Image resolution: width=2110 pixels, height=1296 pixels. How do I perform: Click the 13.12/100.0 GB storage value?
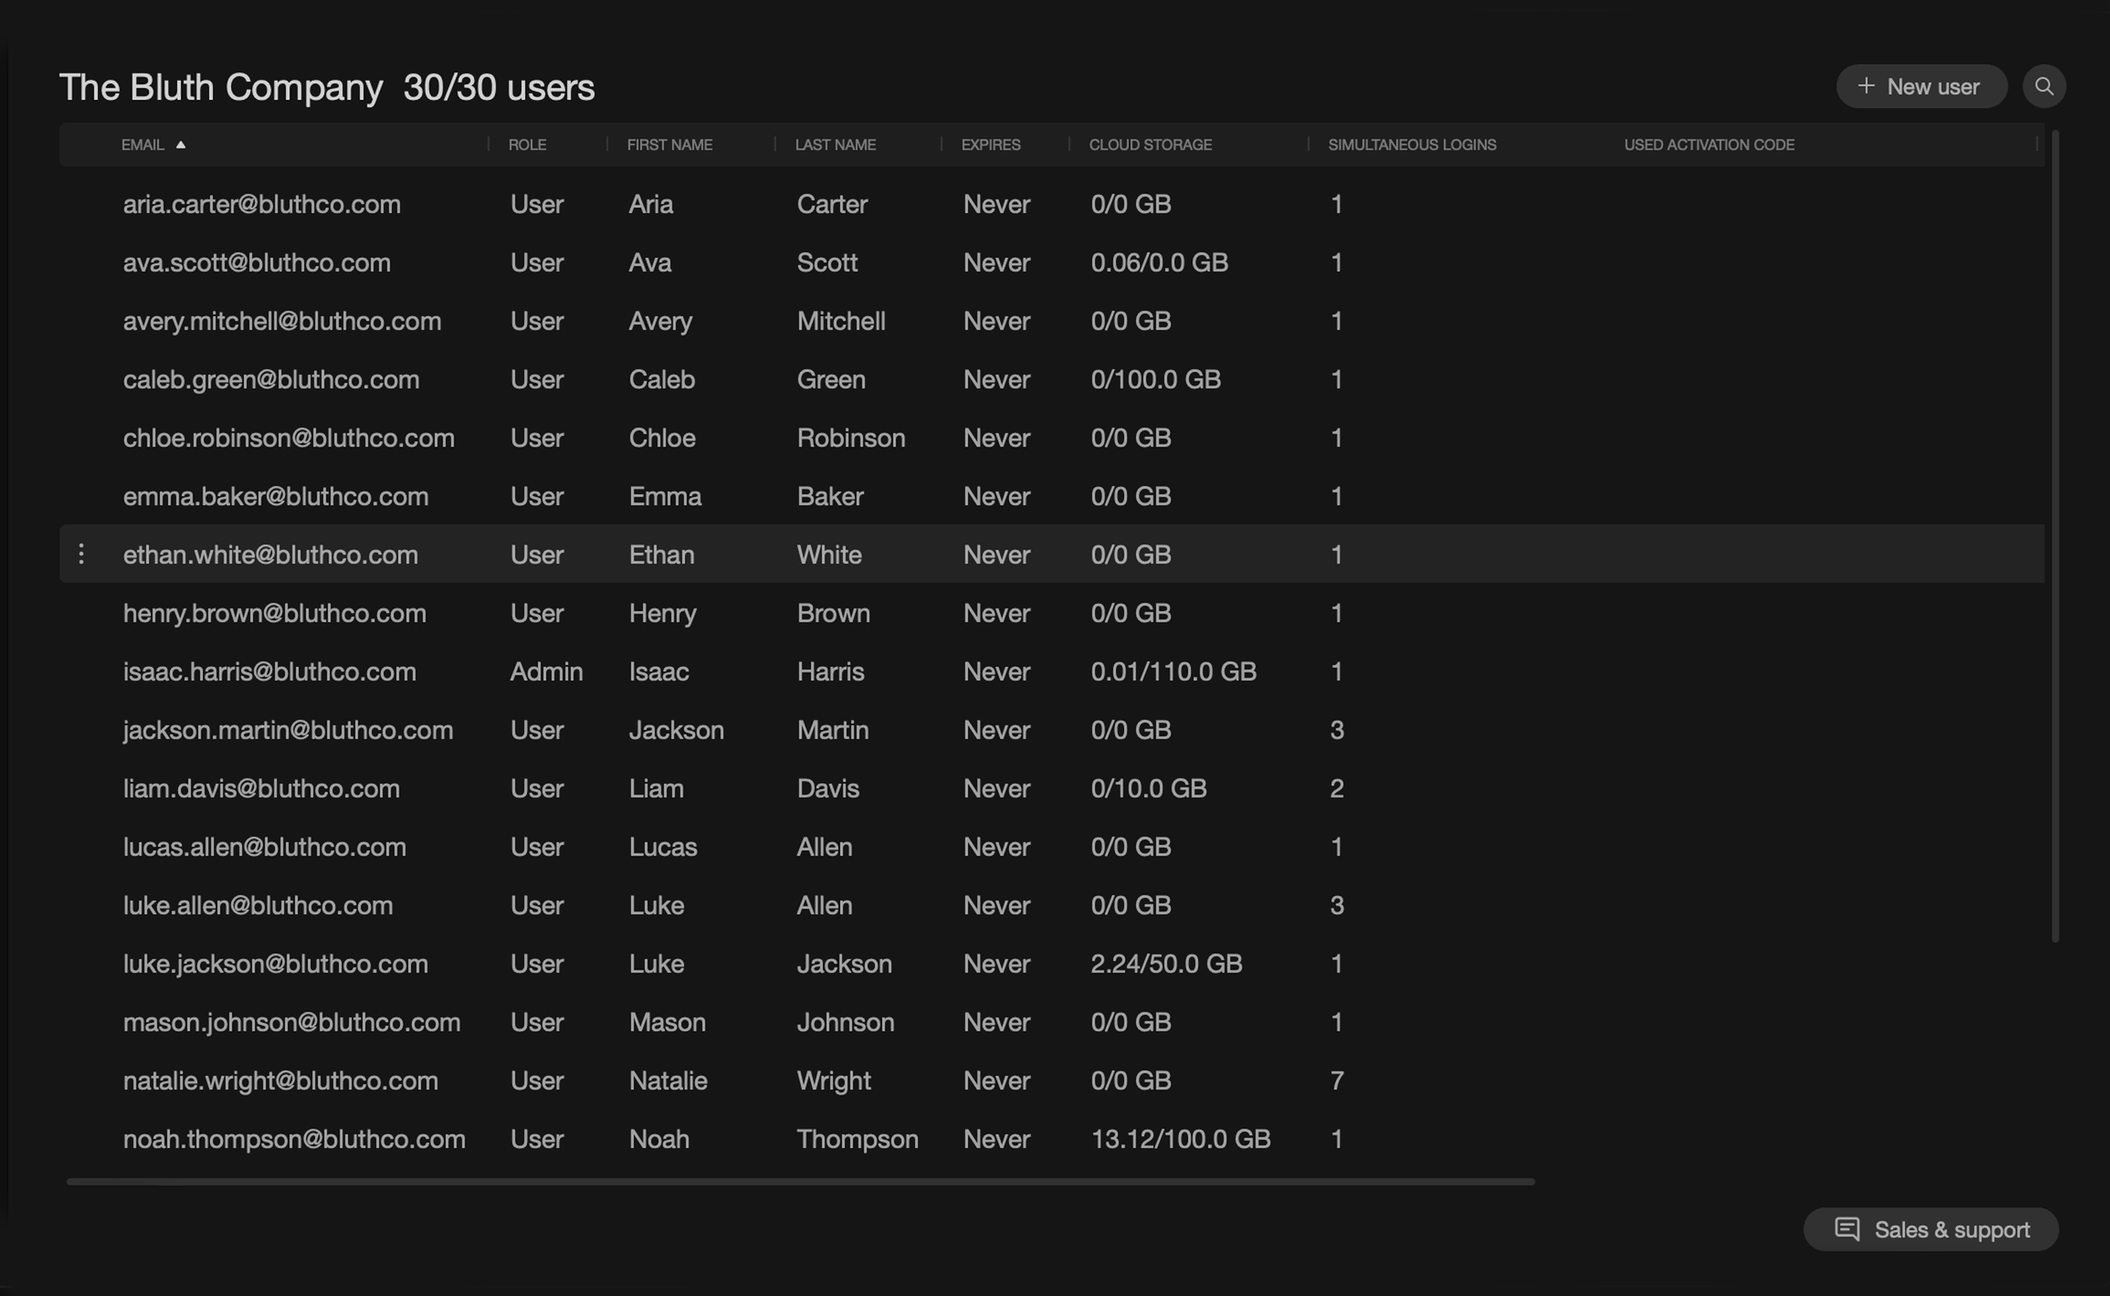point(1180,1138)
